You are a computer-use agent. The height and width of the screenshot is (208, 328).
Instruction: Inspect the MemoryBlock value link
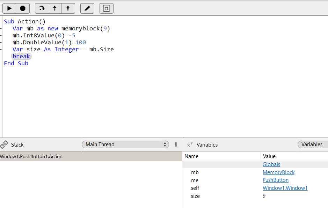[x=278, y=172]
